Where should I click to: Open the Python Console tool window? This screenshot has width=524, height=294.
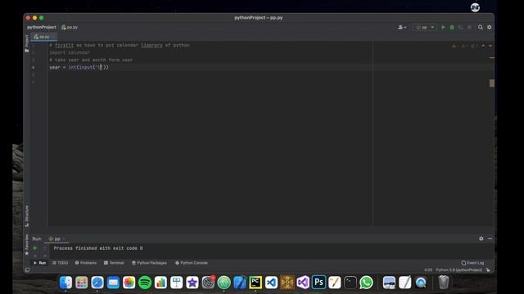(191, 263)
